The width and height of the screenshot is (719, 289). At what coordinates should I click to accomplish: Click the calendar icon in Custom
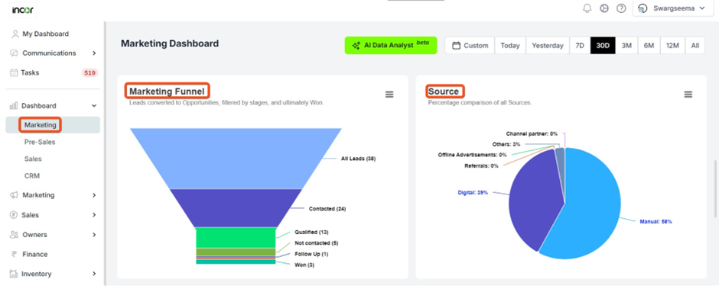(x=456, y=46)
